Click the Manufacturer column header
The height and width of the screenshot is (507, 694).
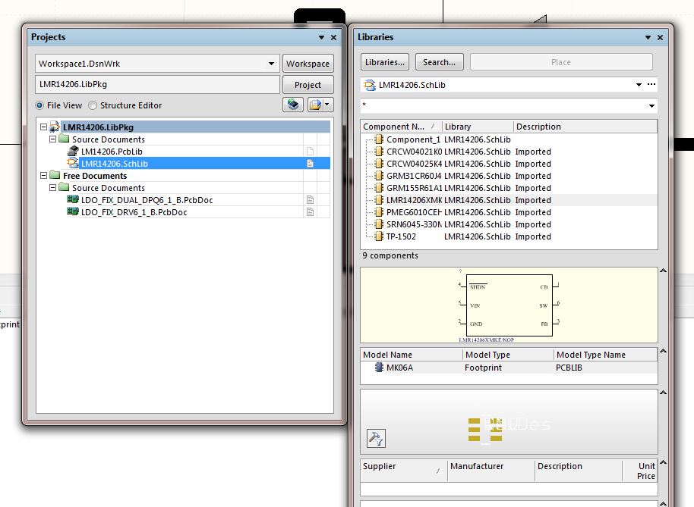tap(491, 471)
